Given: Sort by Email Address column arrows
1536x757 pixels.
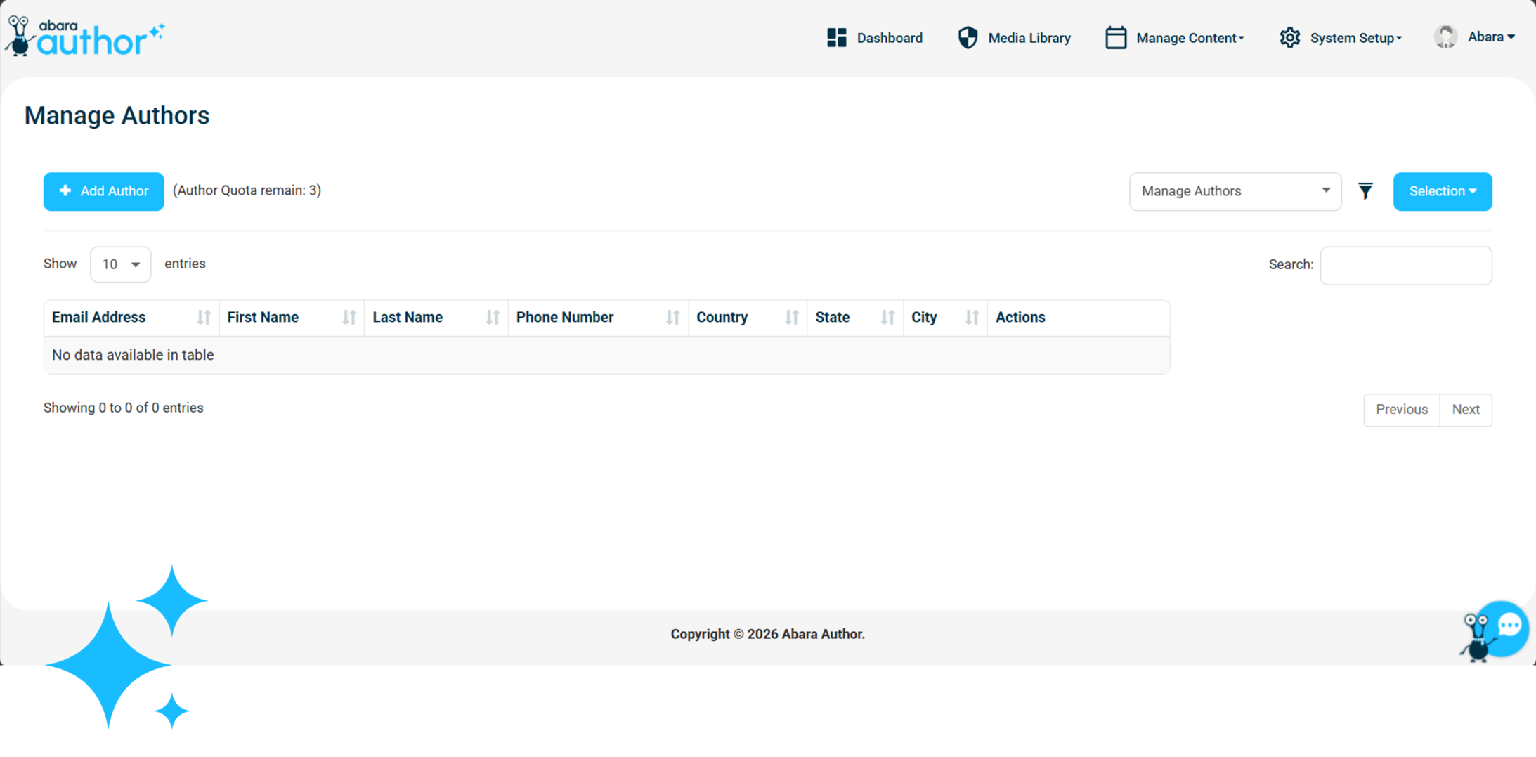Looking at the screenshot, I should point(204,318).
